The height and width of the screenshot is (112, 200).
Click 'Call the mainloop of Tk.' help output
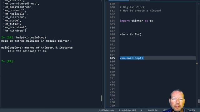tap(28, 51)
